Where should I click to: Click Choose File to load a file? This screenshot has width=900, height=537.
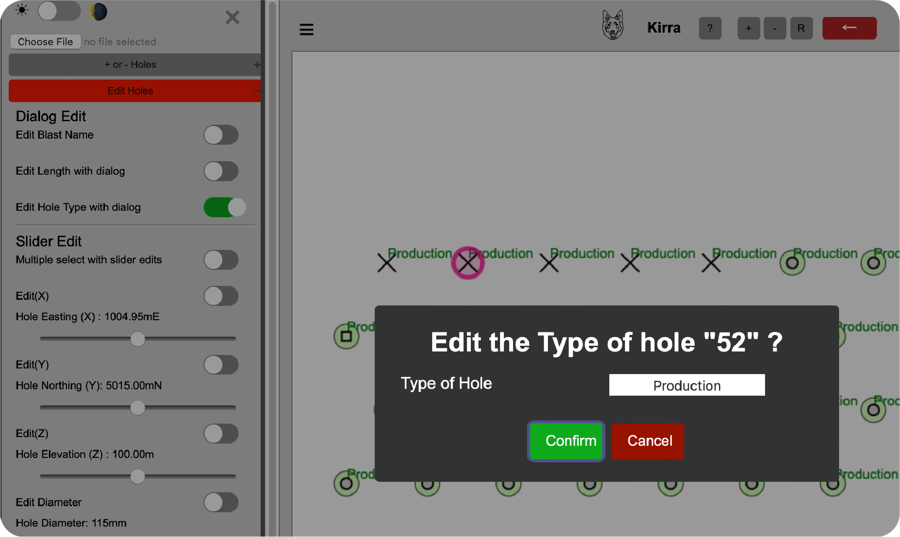45,41
